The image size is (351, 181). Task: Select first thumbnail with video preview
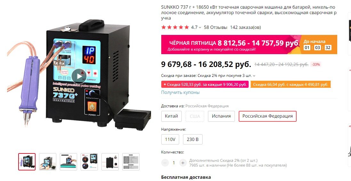coord(27,162)
